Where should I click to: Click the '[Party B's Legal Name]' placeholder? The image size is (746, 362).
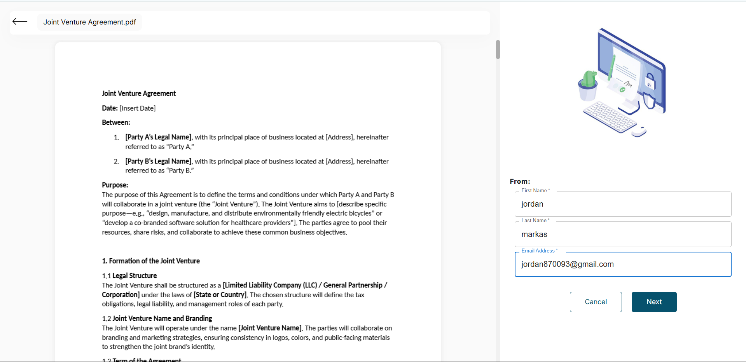tap(158, 161)
